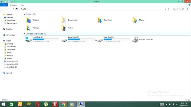Select the Local Disk (D:) drive icon
The image size is (191, 107).
64,40
